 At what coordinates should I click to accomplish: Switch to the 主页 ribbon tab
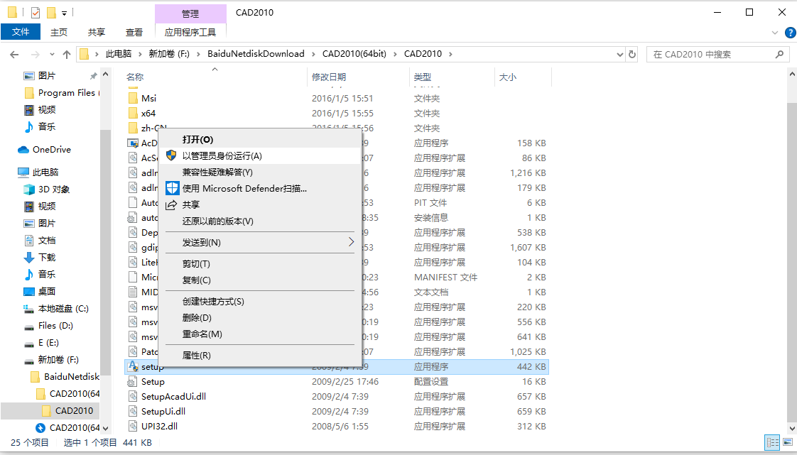[x=58, y=32]
